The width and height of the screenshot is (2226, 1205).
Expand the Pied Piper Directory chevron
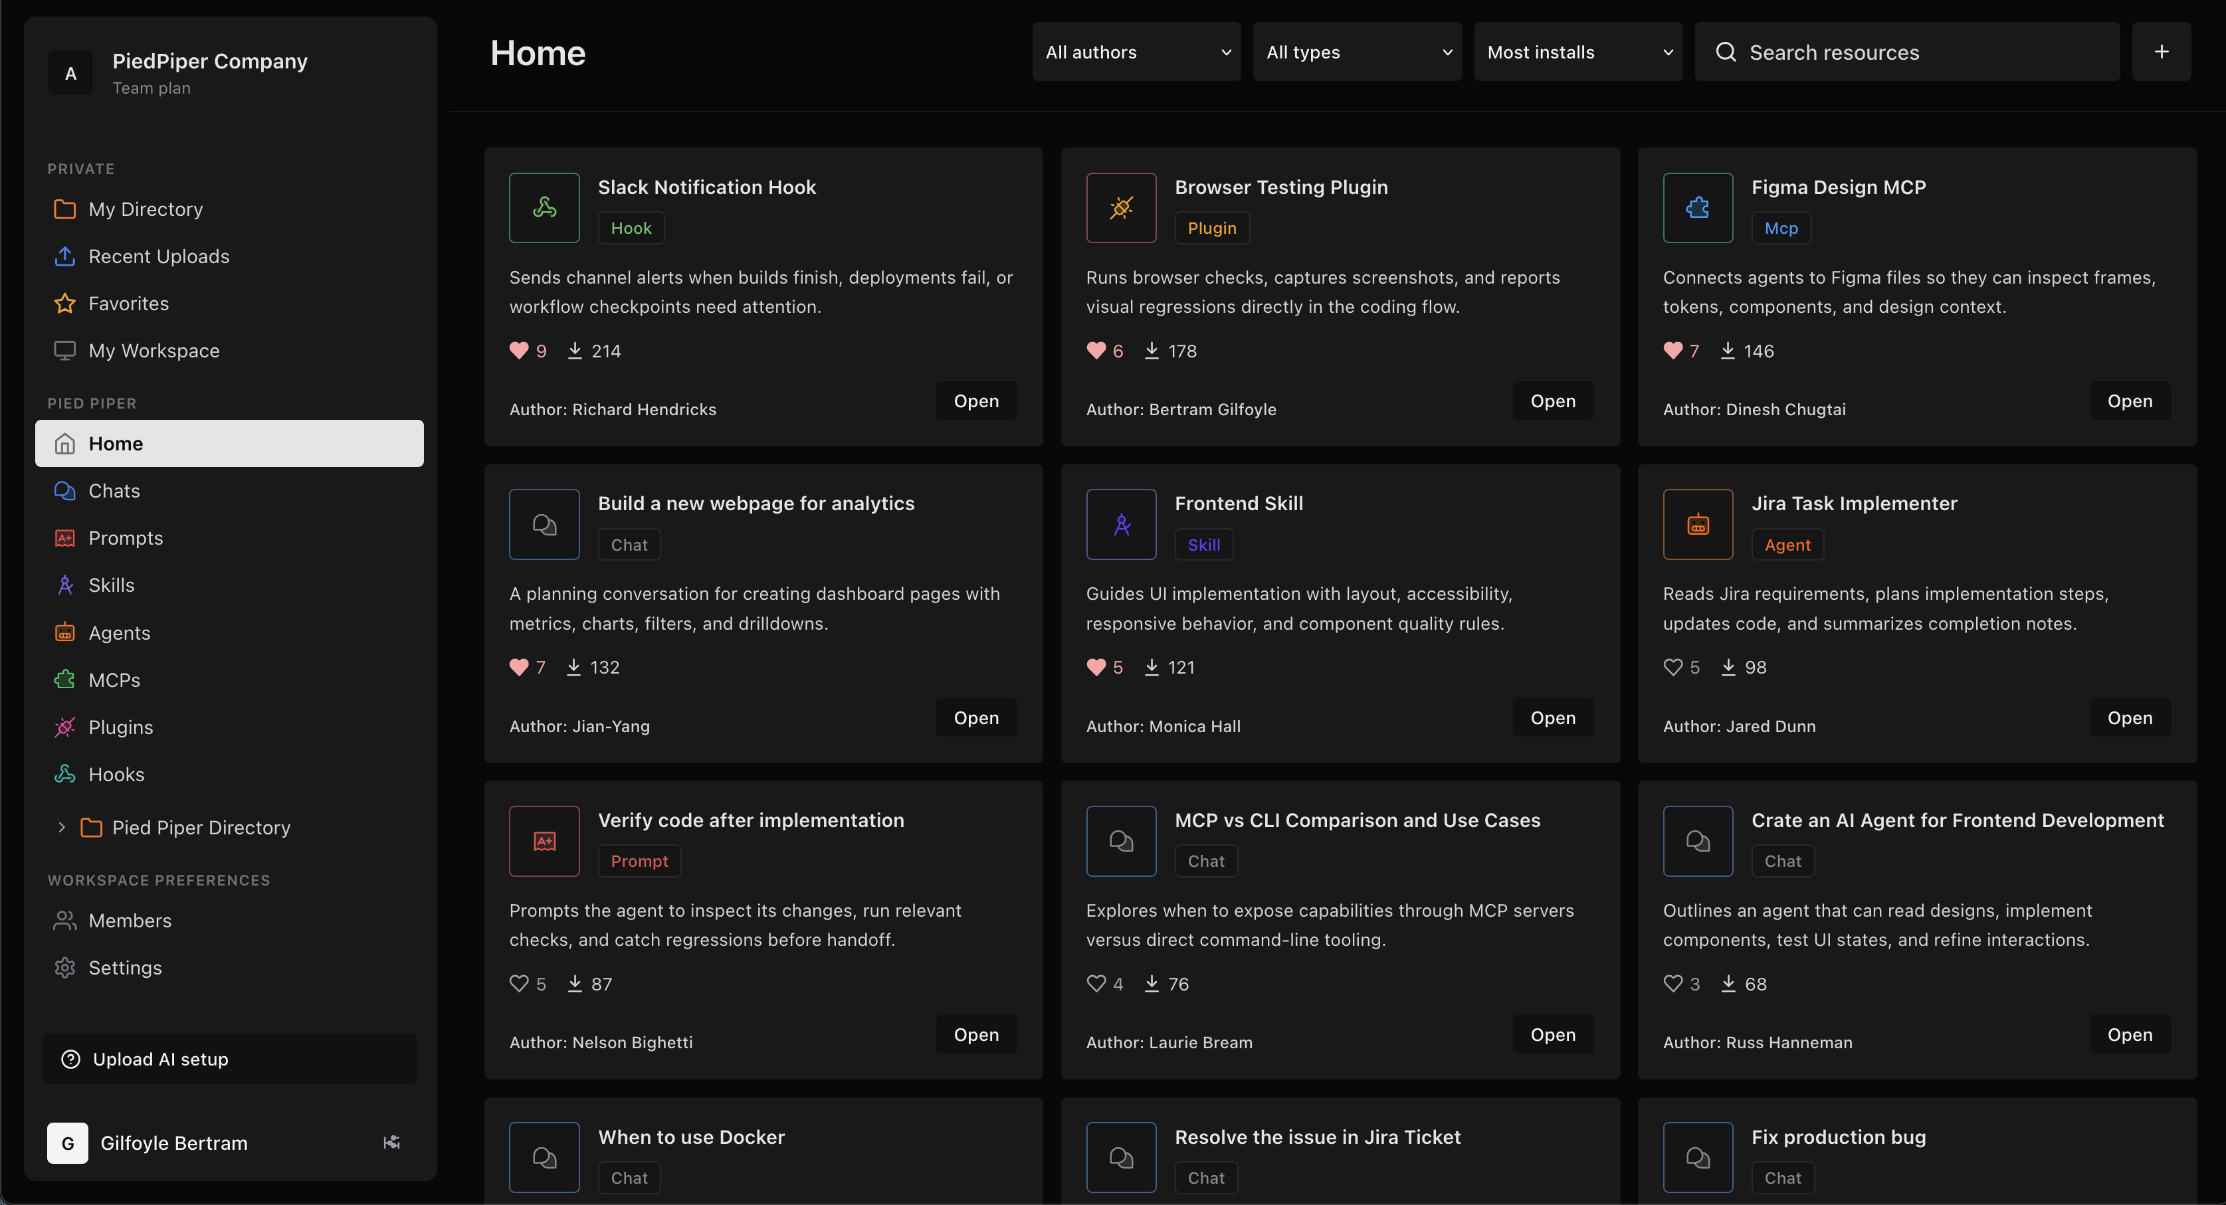(x=61, y=828)
